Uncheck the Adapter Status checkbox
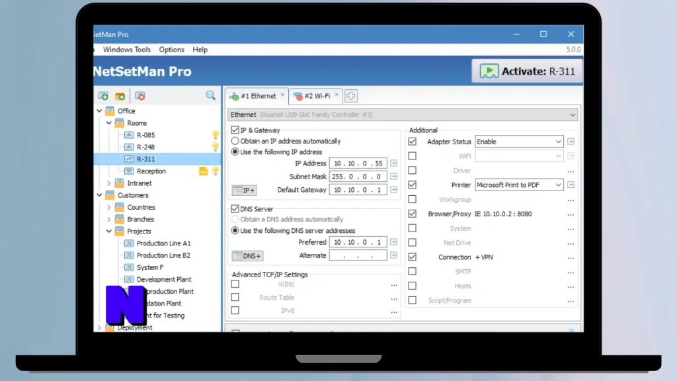 pos(413,142)
